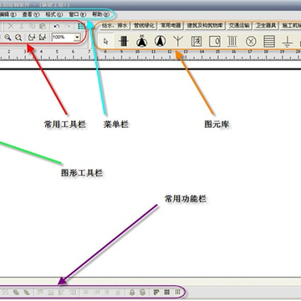
Task: Pick the circled north arrow symbol
Action: [x=160, y=41]
